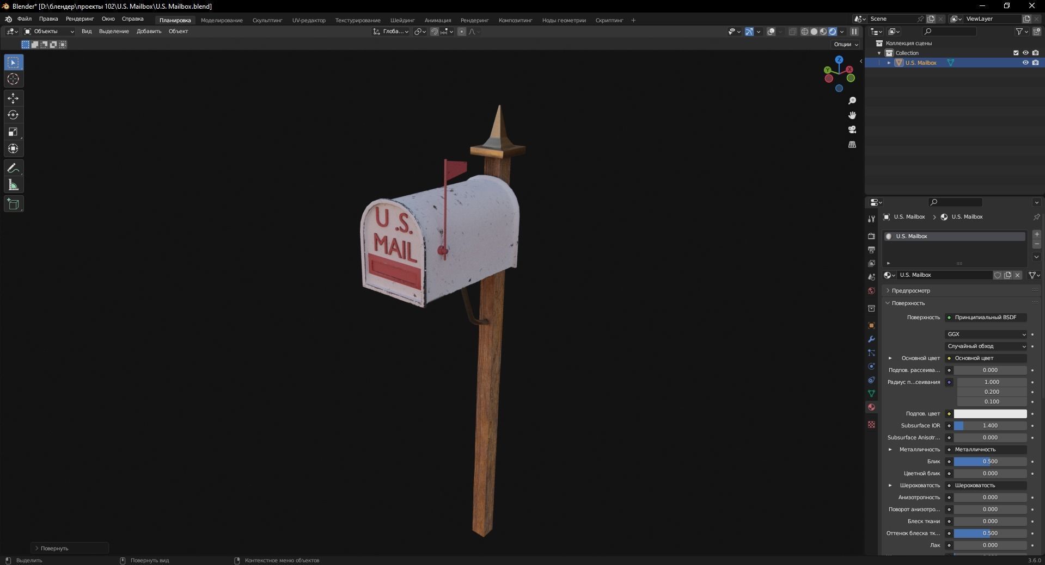
Task: Expand the Основной цвет row
Action: click(x=890, y=358)
